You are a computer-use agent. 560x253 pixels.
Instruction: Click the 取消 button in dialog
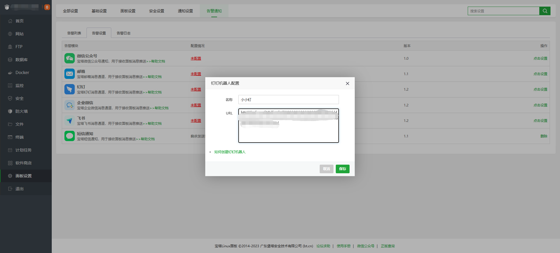pyautogui.click(x=326, y=169)
